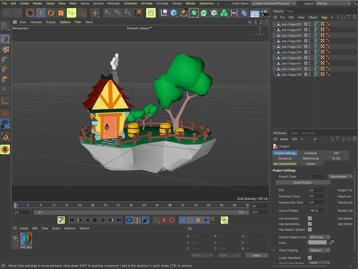Activate the Scale tool
The height and width of the screenshot is (269, 358).
point(61,13)
